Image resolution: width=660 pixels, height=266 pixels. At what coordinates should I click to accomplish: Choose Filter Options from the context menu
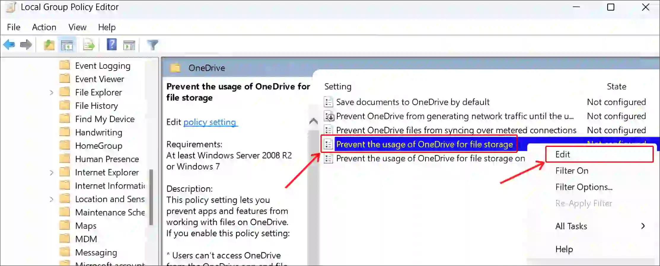point(584,187)
